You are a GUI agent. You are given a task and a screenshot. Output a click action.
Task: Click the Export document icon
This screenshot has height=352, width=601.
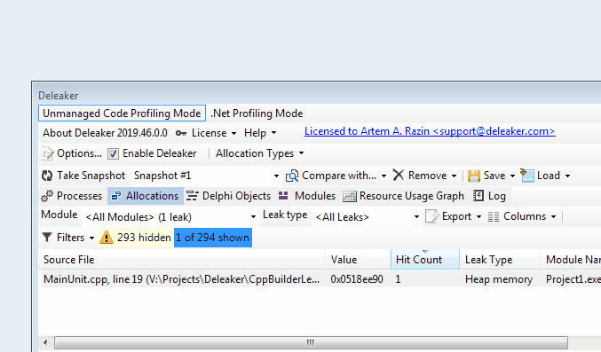click(432, 216)
